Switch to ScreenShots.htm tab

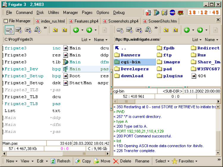click(160, 21)
